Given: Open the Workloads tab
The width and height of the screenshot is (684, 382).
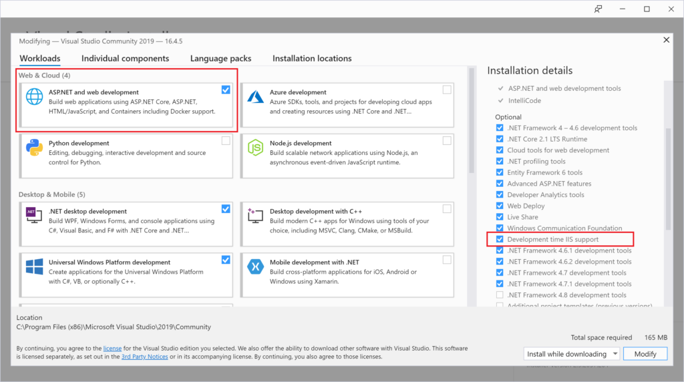Looking at the screenshot, I should point(40,58).
